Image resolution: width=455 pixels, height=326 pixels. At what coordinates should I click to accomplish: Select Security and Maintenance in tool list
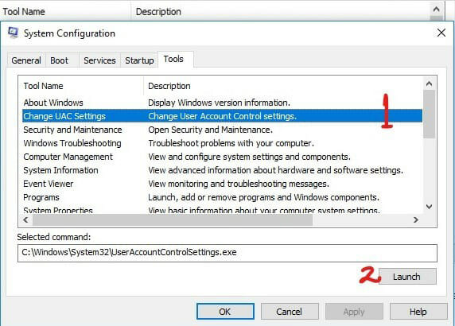pyautogui.click(x=222, y=130)
